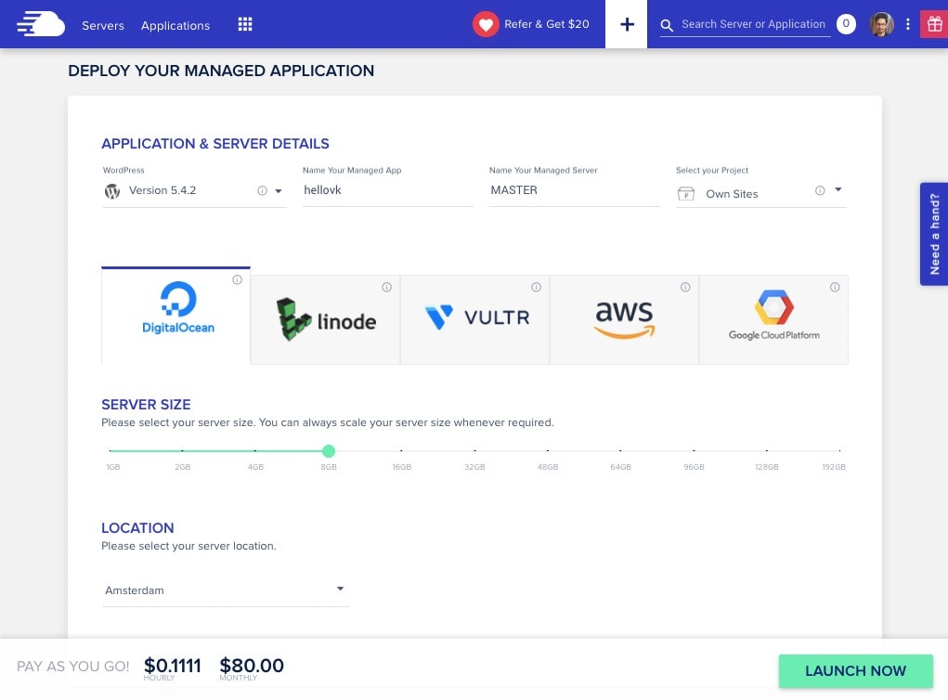Click the gift box icon

[934, 24]
